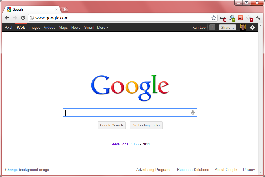Click the globe site info icon in address bar

[32, 18]
